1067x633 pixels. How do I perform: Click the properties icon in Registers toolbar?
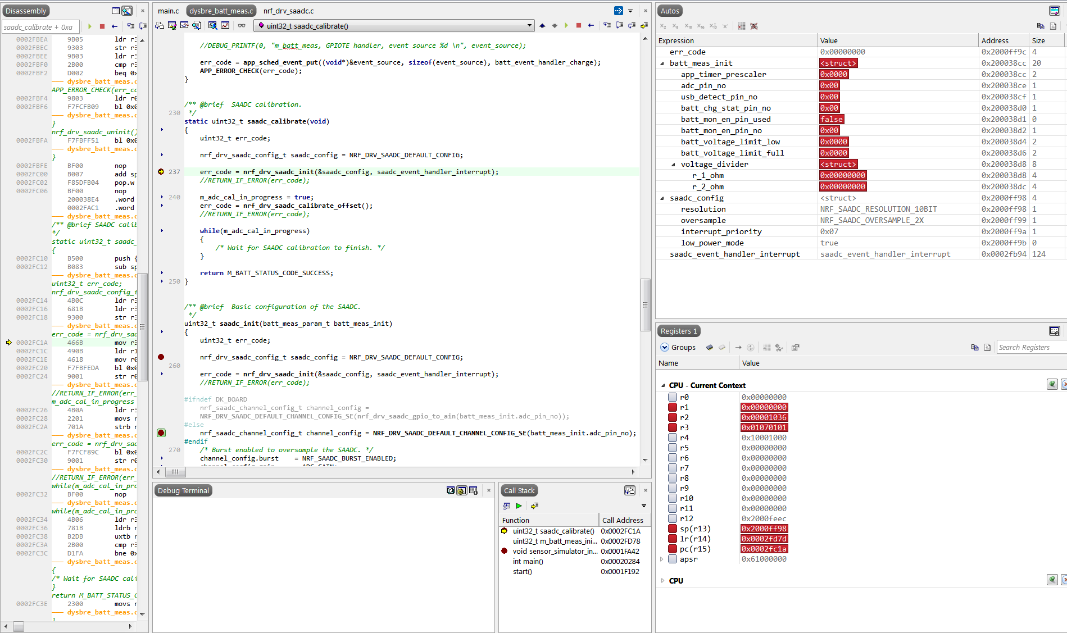(x=795, y=348)
